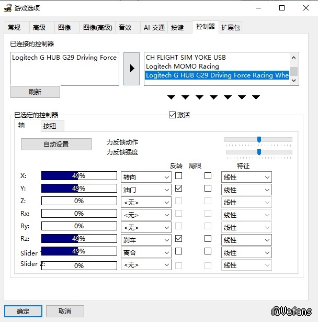The image size is (318, 322).
Task: Click the 自动设置 button
Action: (56, 144)
